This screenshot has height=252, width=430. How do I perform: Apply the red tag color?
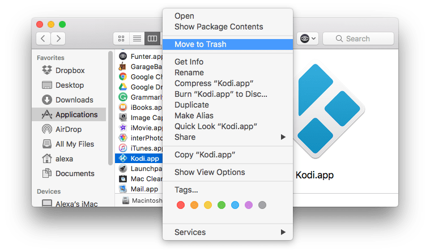pos(181,205)
